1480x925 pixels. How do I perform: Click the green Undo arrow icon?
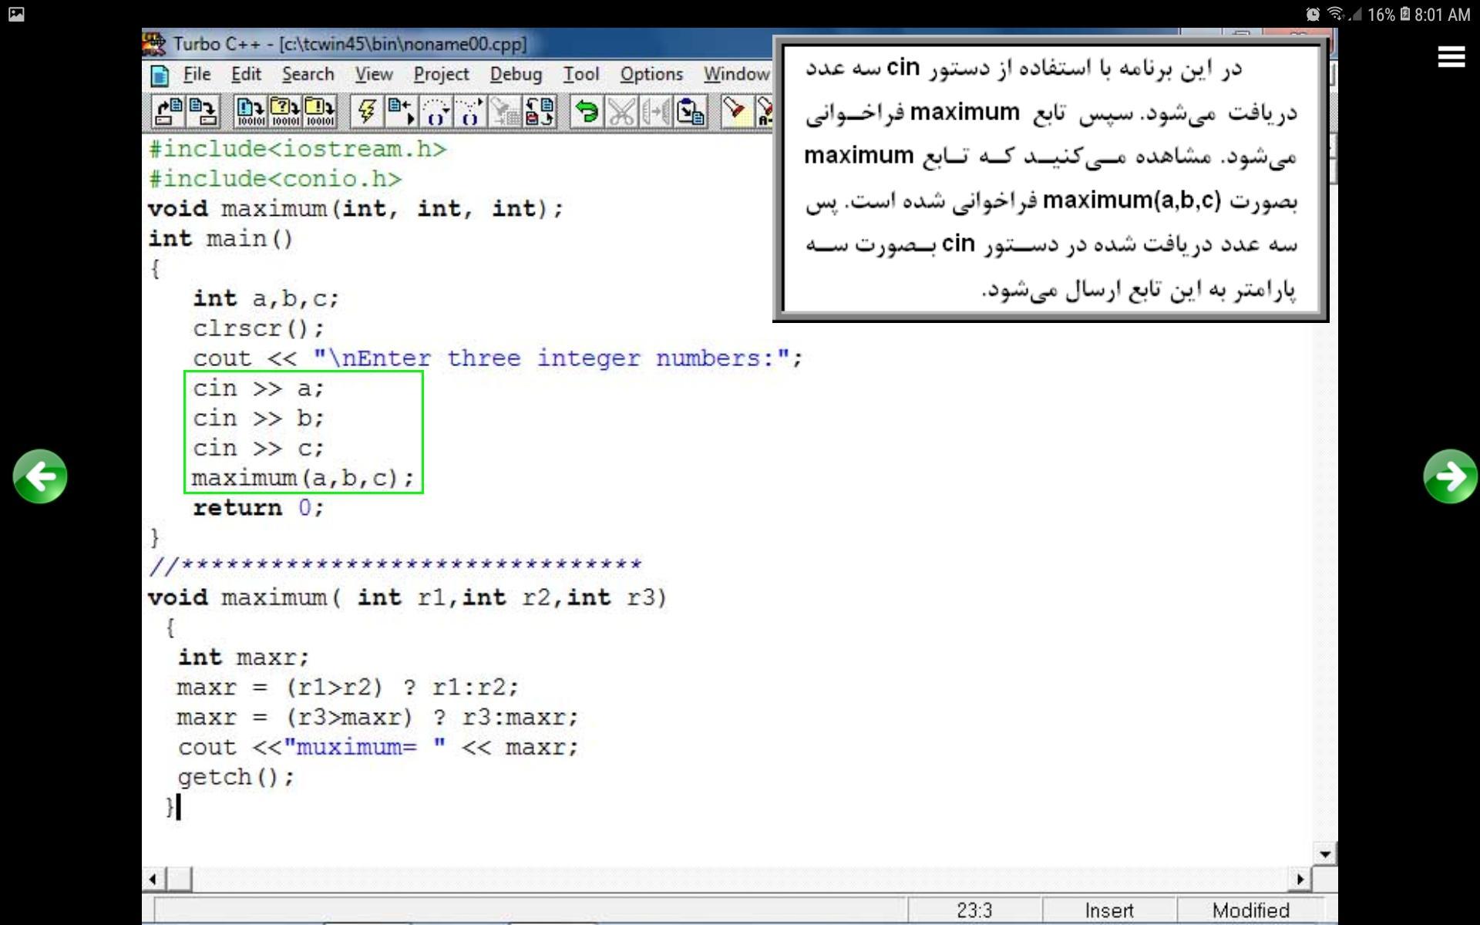coord(587,112)
